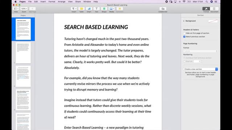Open the Edit menu

[36, 1]
